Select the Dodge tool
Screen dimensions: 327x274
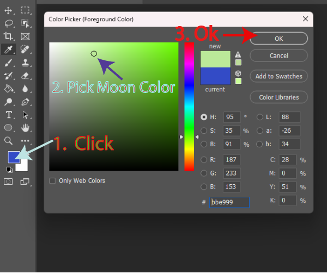click(8, 102)
